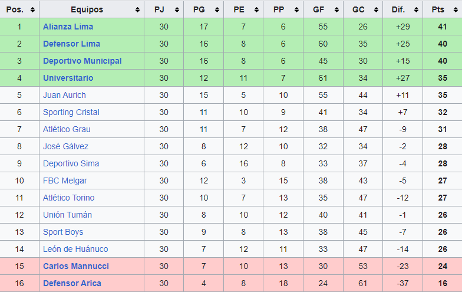Open the Defensor Arica link

[x=72, y=283]
